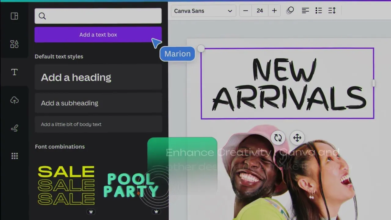This screenshot has height=220, width=391.
Task: Open the Draw tool sidebar icon
Action: (14, 128)
